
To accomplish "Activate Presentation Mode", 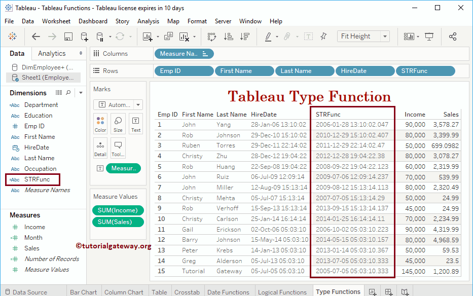I will point(429,36).
